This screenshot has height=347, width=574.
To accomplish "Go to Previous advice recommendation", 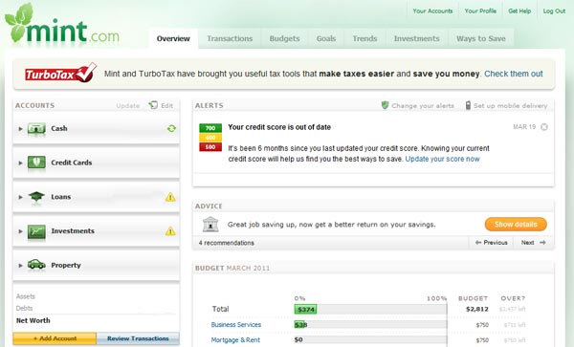I will [491, 243].
